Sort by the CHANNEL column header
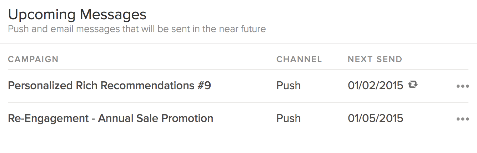Screen dimensions: 477x153 [x=299, y=59]
